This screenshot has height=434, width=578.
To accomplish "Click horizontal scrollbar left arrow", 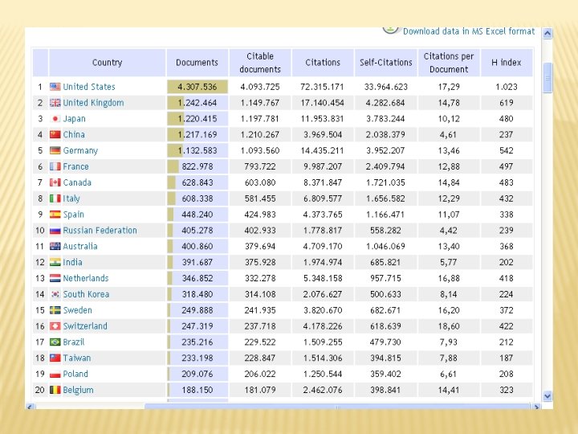I will click(x=30, y=407).
